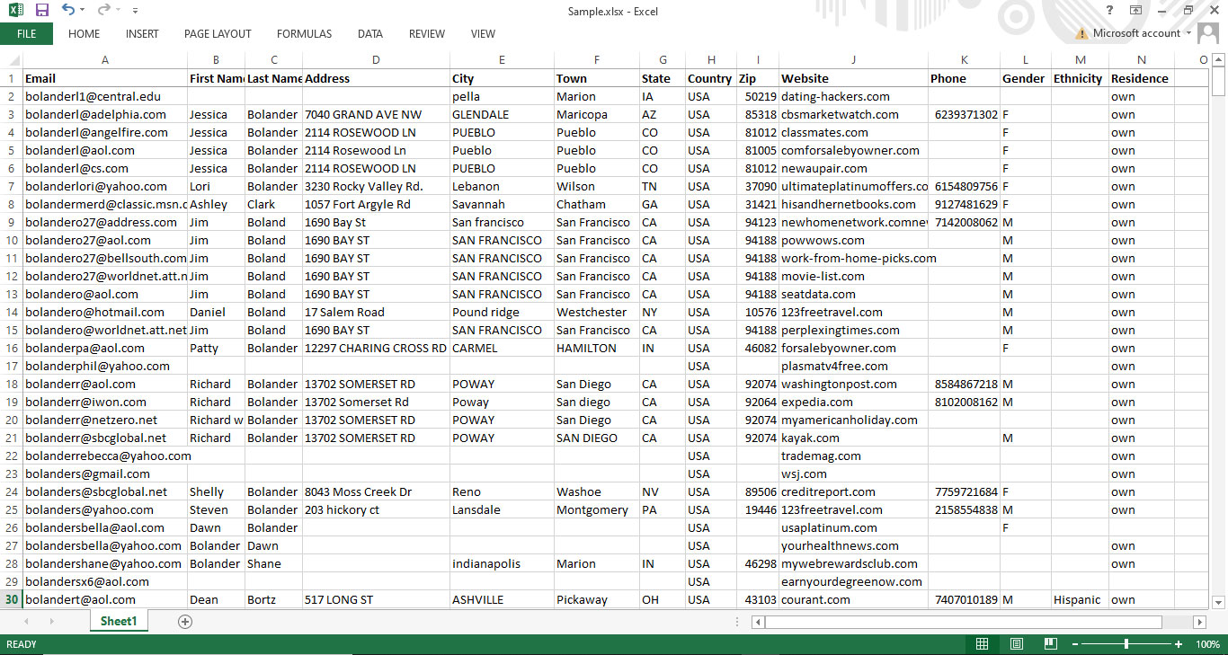Click the 100% zoom level
The height and width of the screenshot is (655, 1228).
1207,644
